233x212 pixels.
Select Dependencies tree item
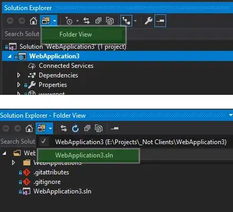pos(58,75)
